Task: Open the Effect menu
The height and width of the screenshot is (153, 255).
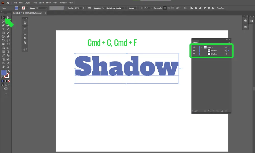Action: (49, 3)
